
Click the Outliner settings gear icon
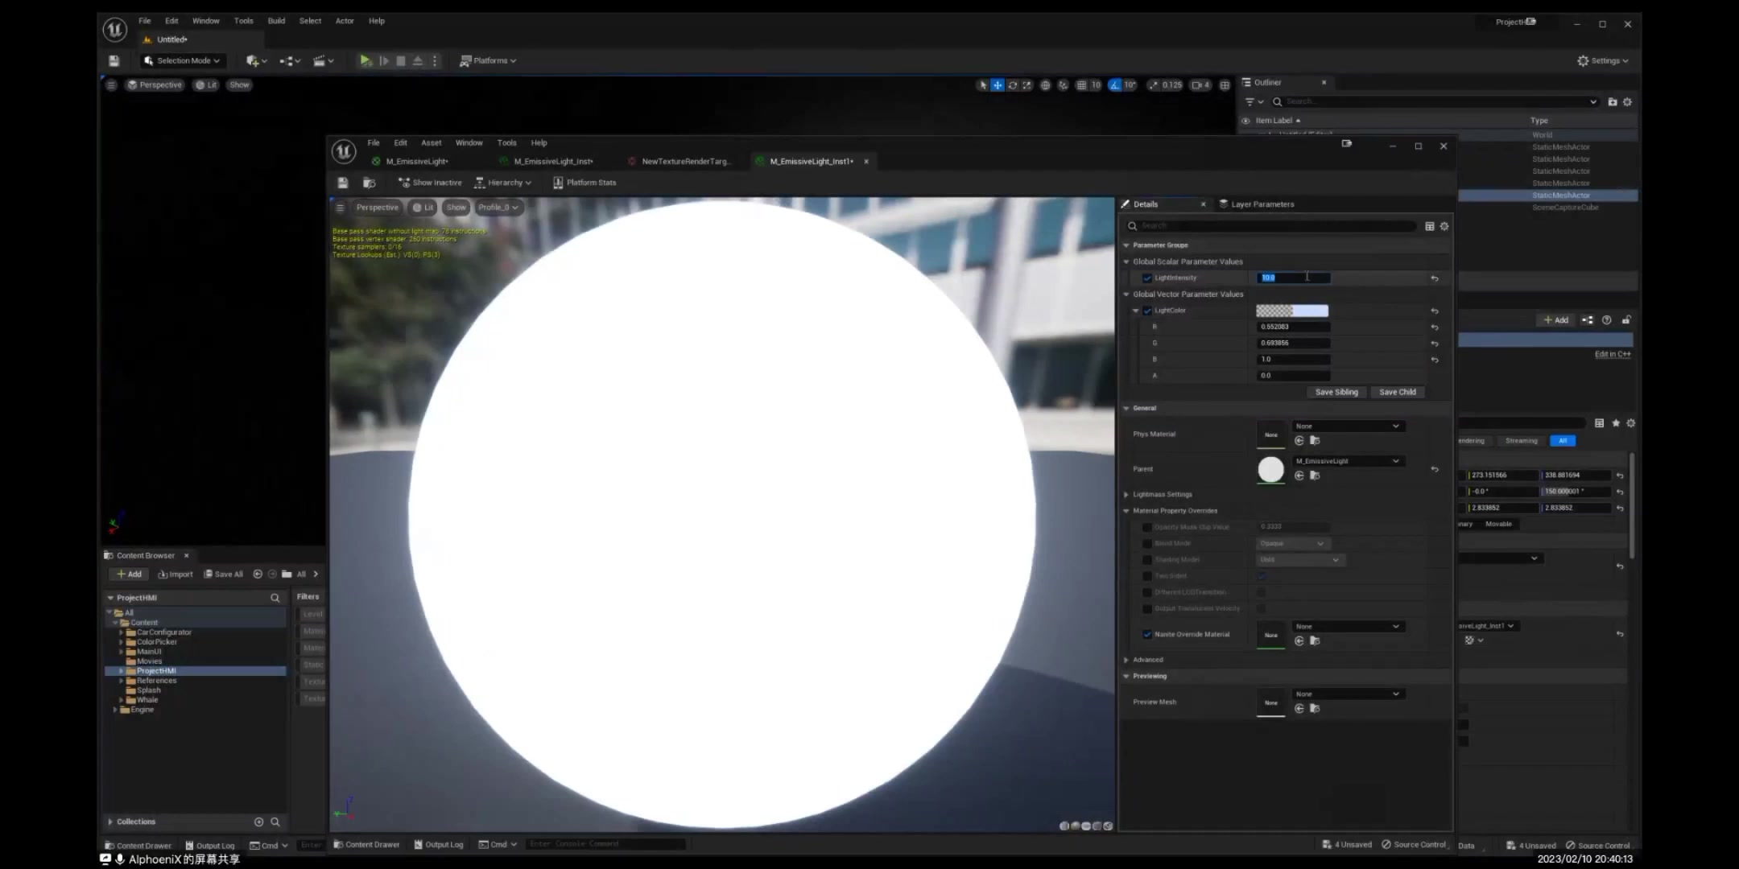tap(1627, 102)
